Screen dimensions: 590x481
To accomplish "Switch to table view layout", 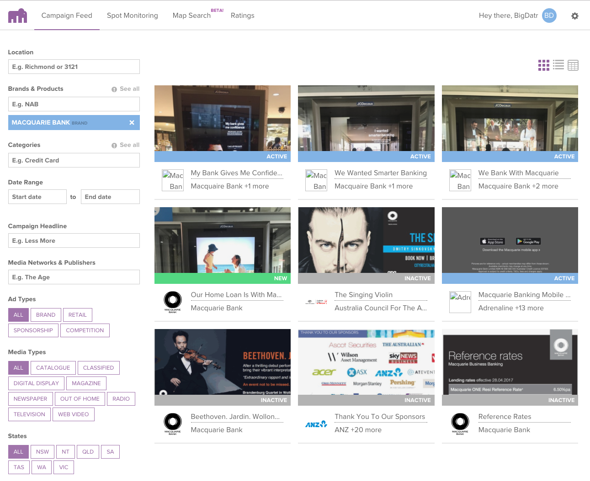I will coord(573,65).
